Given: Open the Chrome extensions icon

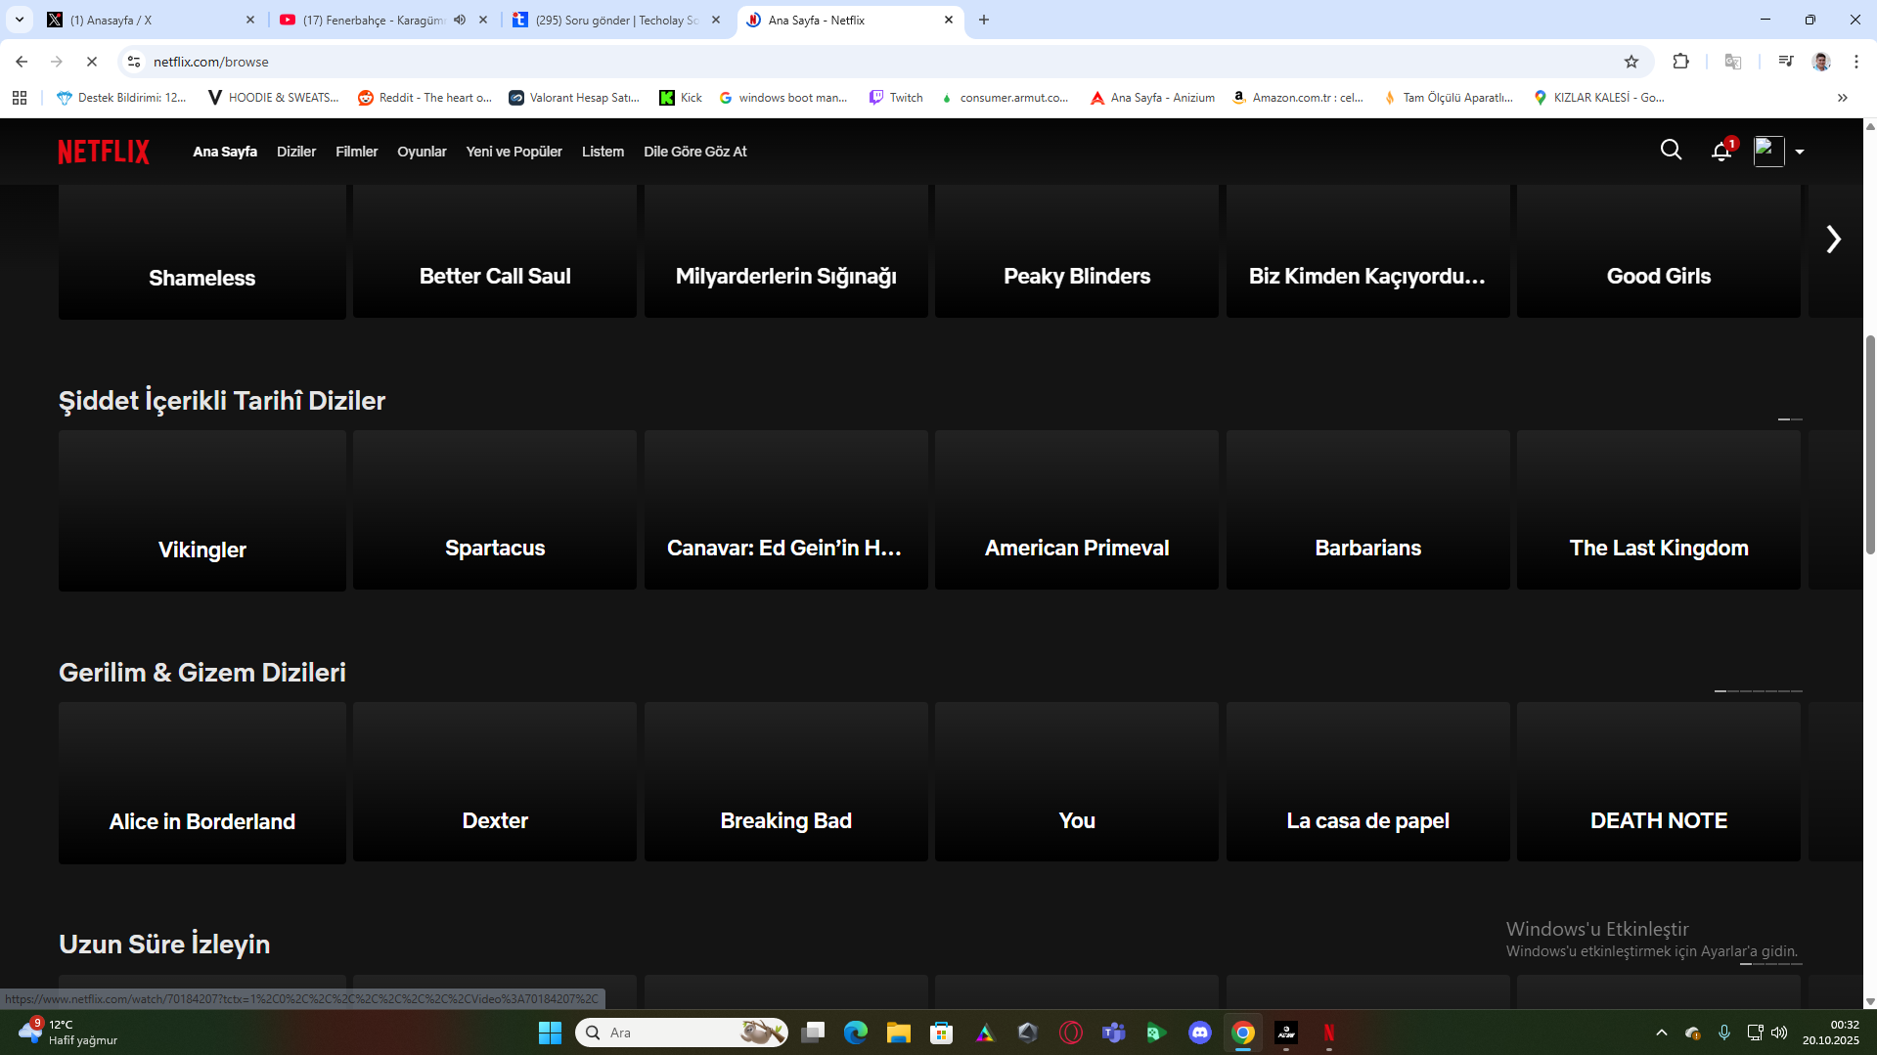Looking at the screenshot, I should [x=1680, y=62].
